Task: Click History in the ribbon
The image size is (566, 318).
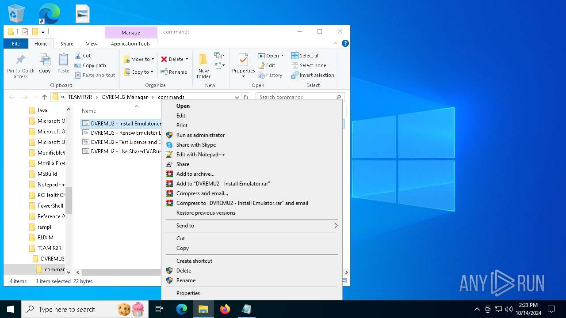Action: point(270,75)
